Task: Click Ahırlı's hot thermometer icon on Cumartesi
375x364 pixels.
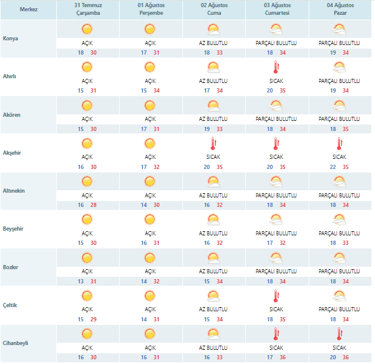Action: [275, 67]
